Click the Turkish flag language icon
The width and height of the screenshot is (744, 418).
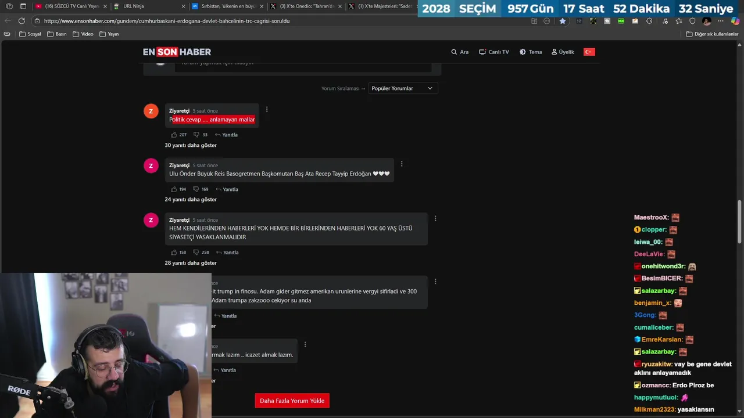(589, 52)
